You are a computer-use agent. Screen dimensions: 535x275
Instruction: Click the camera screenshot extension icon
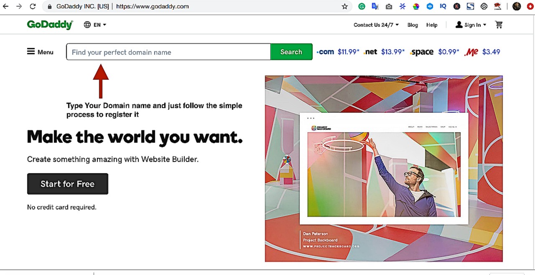click(389, 6)
